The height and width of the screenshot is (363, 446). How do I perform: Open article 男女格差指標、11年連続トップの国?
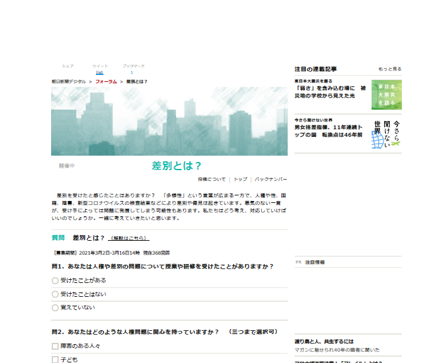[x=329, y=131]
